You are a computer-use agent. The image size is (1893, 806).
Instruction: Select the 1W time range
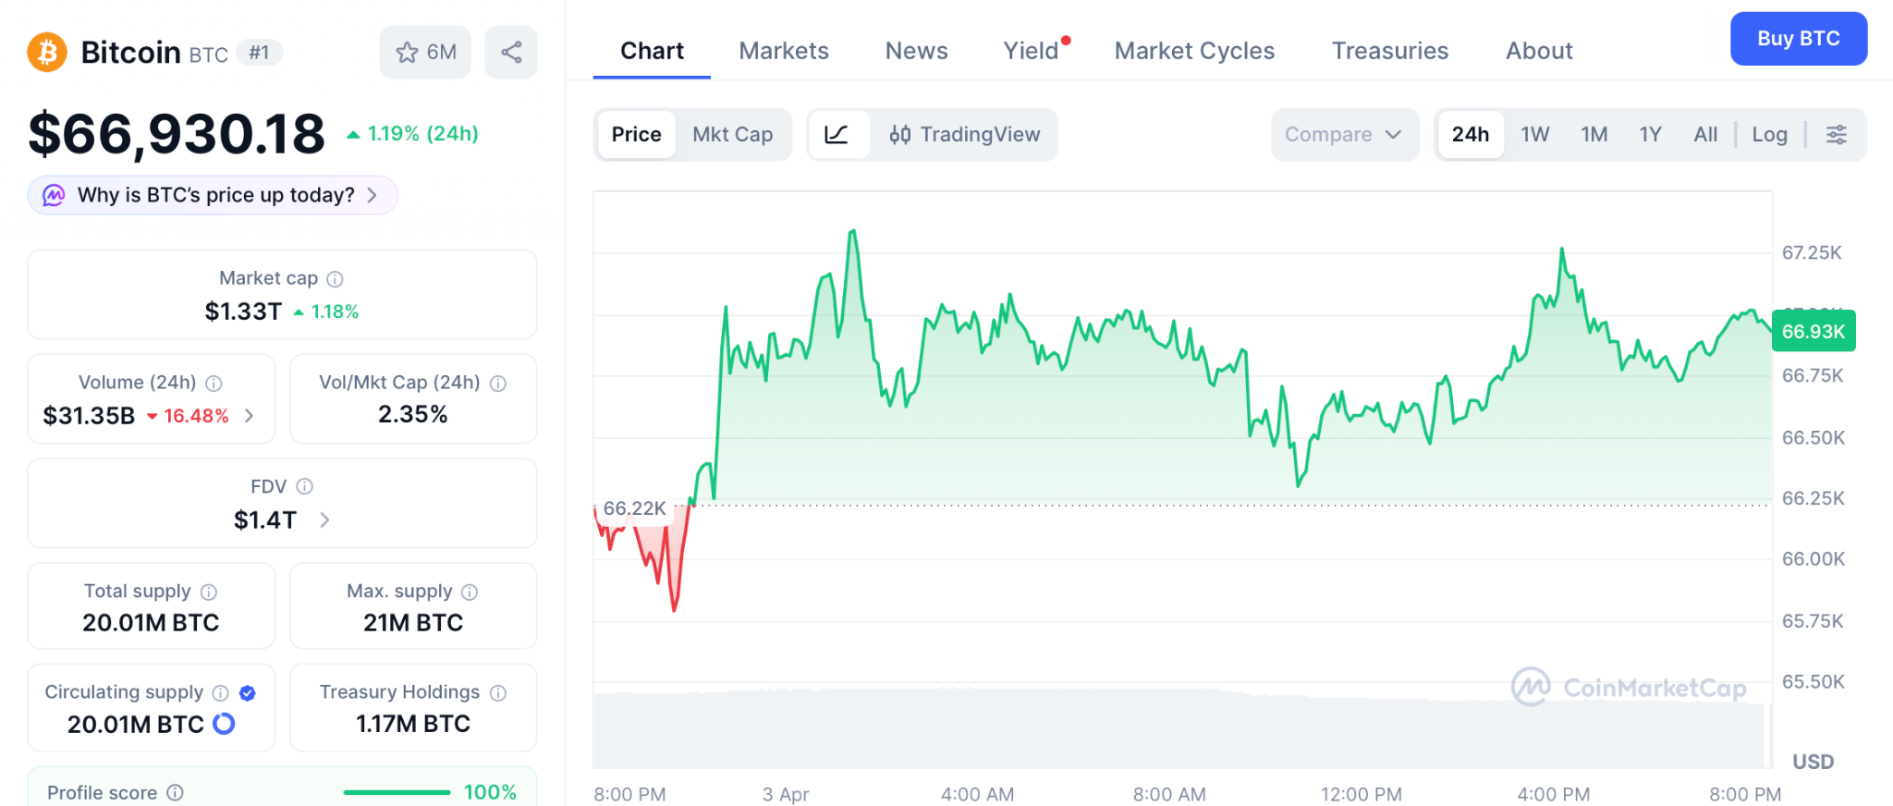1534,135
